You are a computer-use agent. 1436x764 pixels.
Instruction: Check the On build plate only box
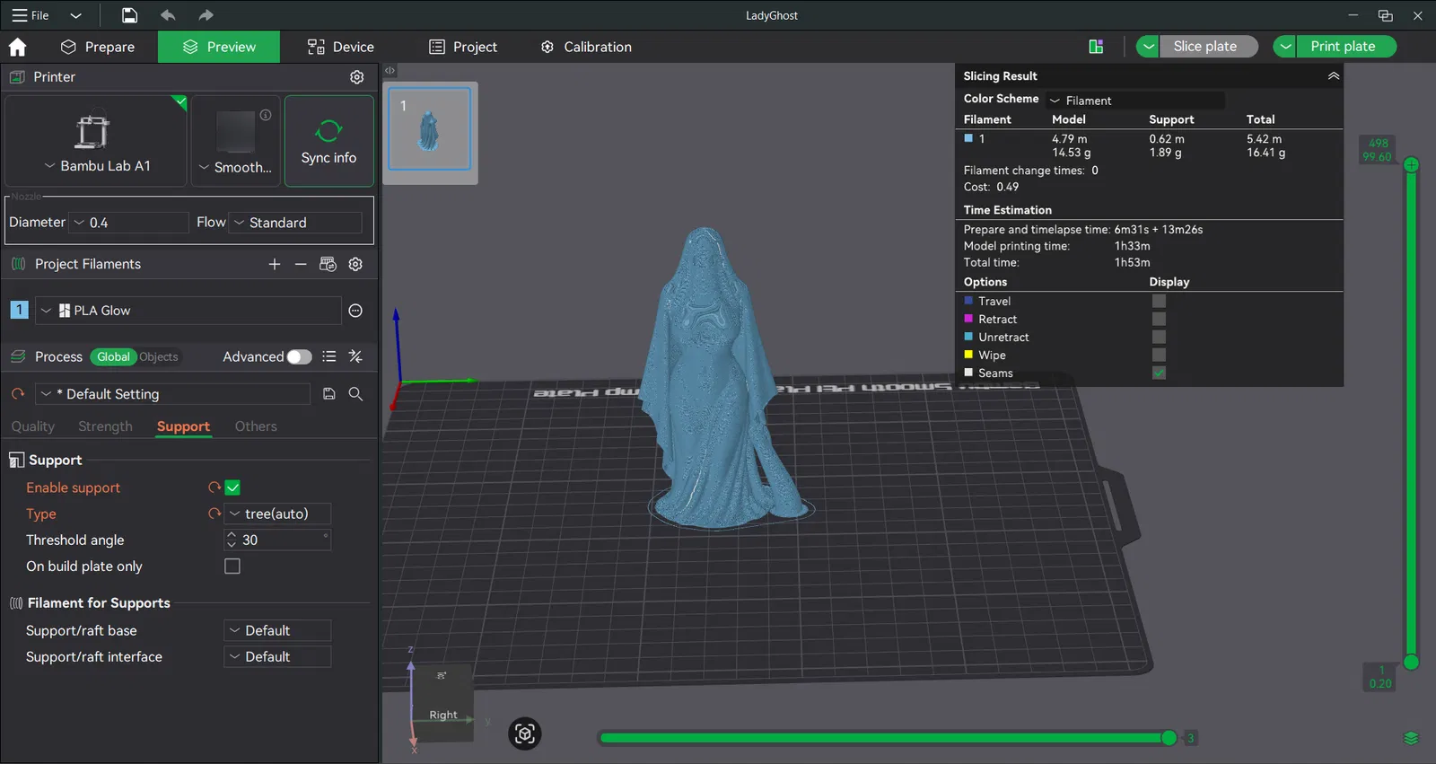[232, 566]
